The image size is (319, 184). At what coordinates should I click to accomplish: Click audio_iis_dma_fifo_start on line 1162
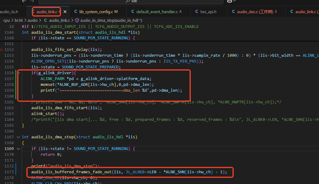(x=60, y=108)
